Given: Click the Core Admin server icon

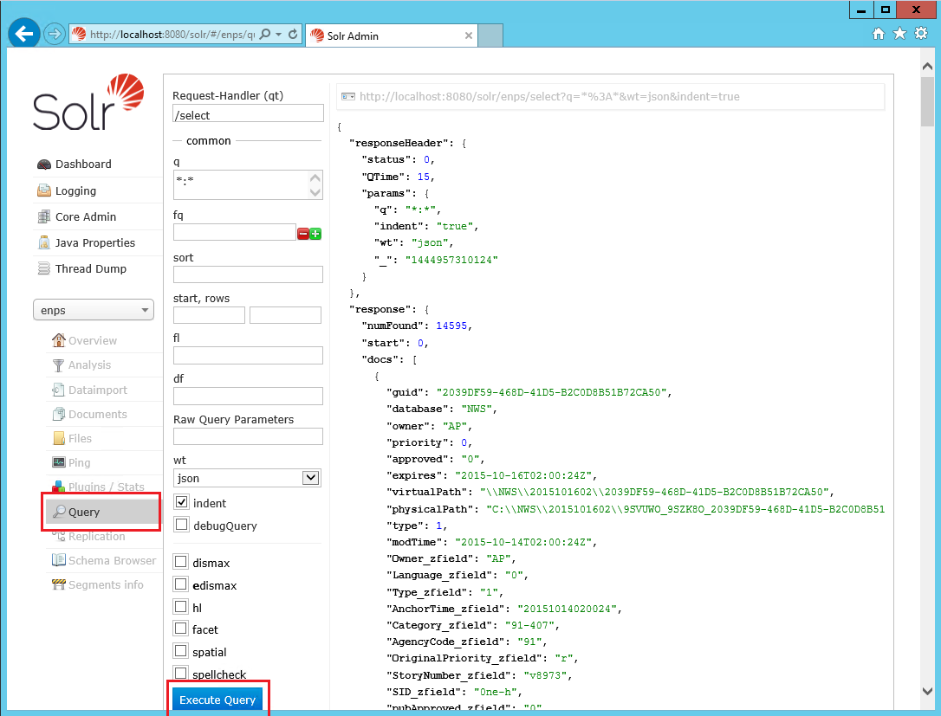Looking at the screenshot, I should pyautogui.click(x=44, y=217).
